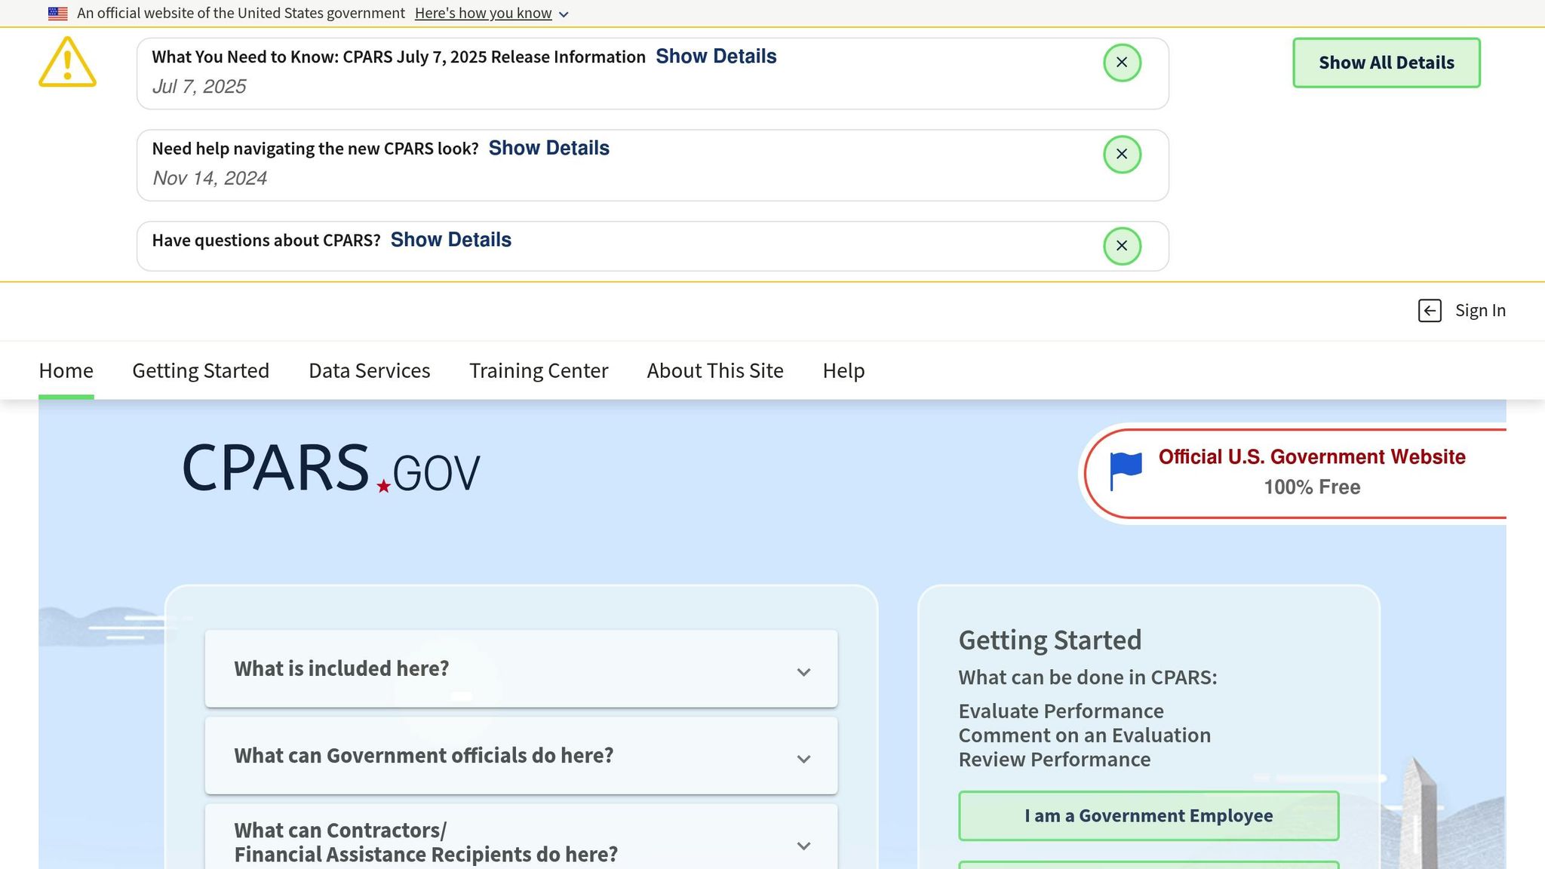
Task: Go to the Training Center nav item
Action: (539, 370)
